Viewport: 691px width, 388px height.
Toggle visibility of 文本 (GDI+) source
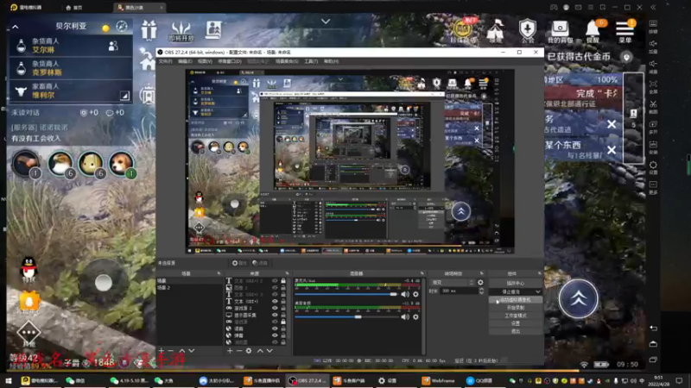[x=275, y=301]
